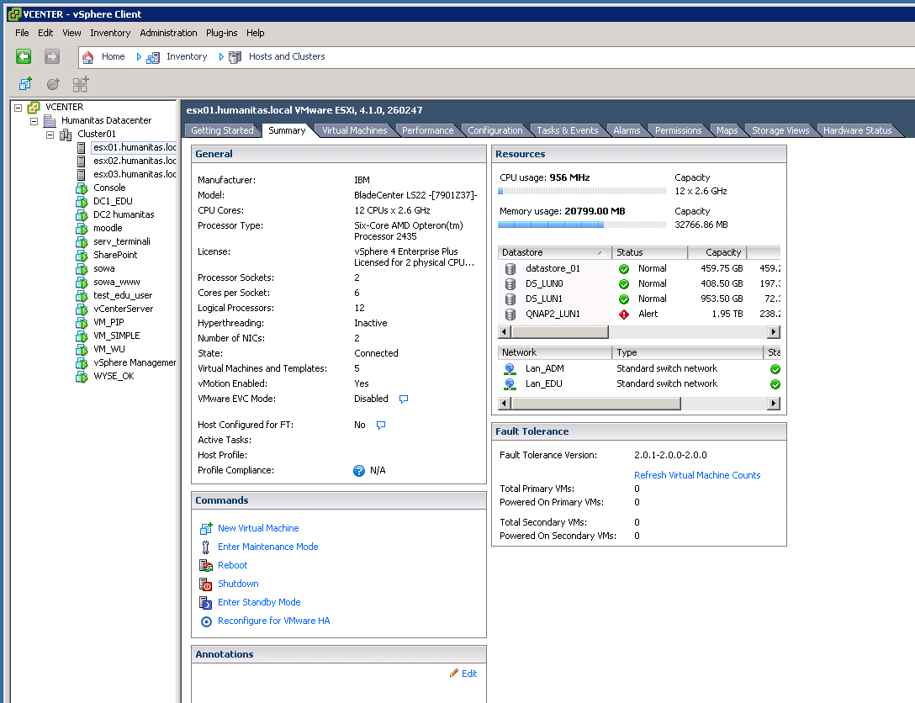The width and height of the screenshot is (915, 703).
Task: Open the File menu
Action: point(22,33)
